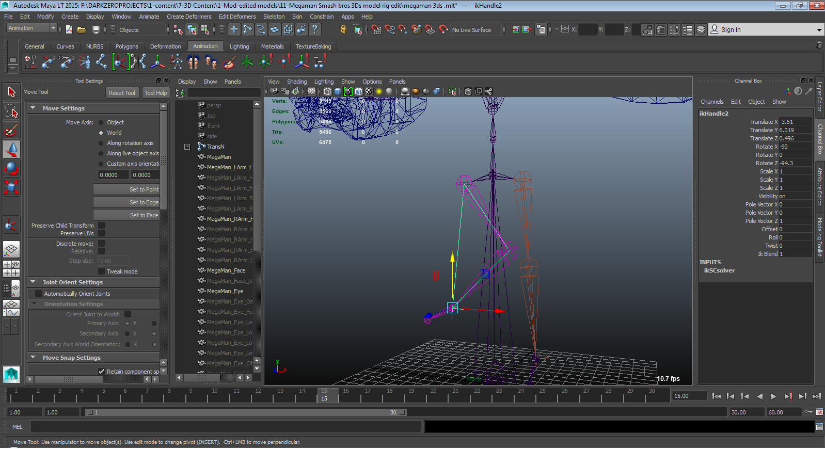Viewport: 825px width, 449px height.
Task: Enable Preserve Child Transform checkbox
Action: click(102, 226)
